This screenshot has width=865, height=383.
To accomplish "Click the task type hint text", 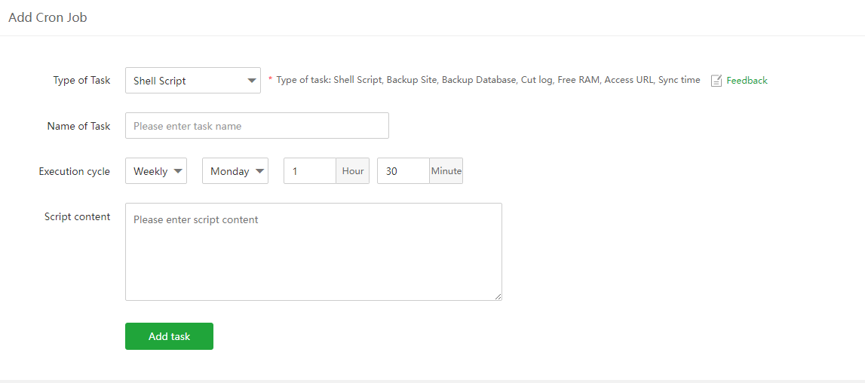I will tap(488, 80).
